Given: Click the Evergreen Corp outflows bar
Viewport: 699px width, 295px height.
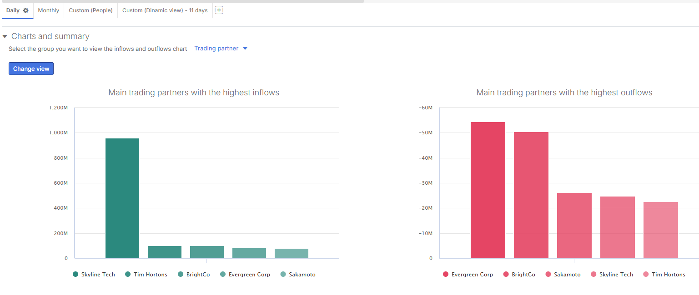Looking at the screenshot, I should [488, 190].
